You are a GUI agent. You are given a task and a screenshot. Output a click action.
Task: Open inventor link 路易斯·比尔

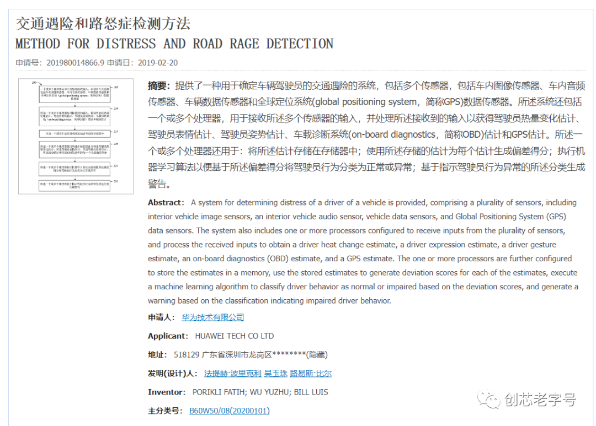(311, 374)
